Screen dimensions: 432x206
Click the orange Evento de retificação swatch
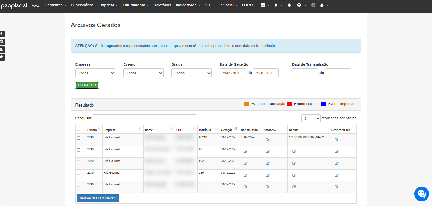247,104
